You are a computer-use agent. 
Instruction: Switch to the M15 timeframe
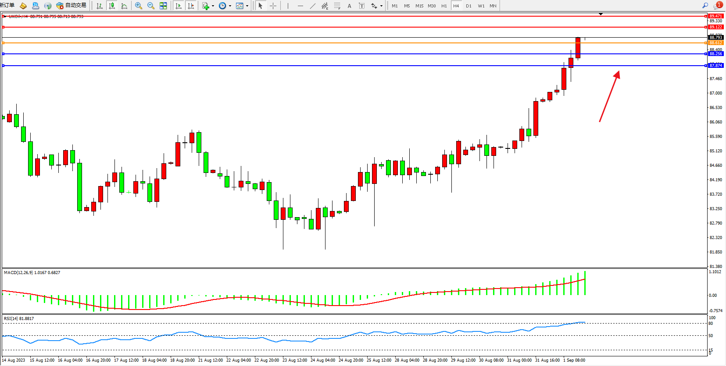click(x=419, y=6)
